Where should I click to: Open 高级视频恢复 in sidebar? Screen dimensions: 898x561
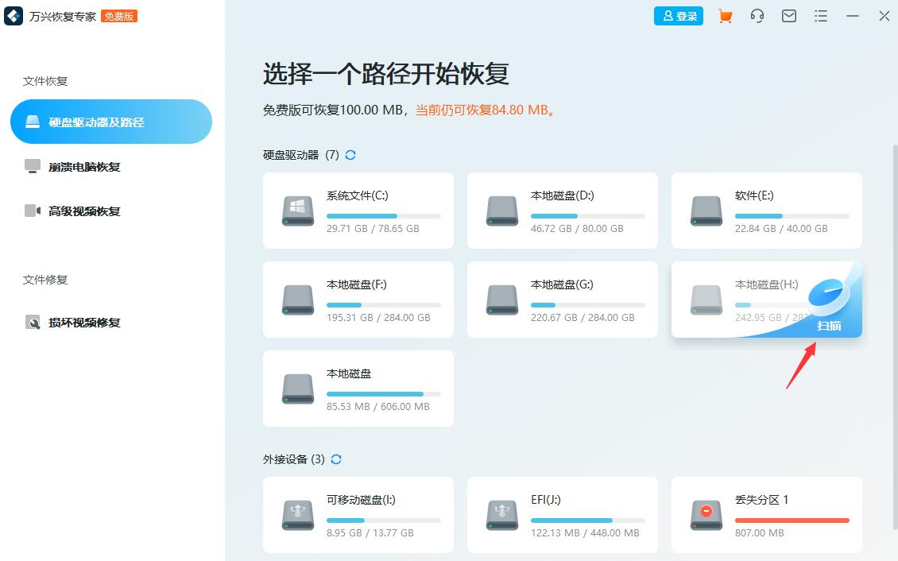point(83,211)
